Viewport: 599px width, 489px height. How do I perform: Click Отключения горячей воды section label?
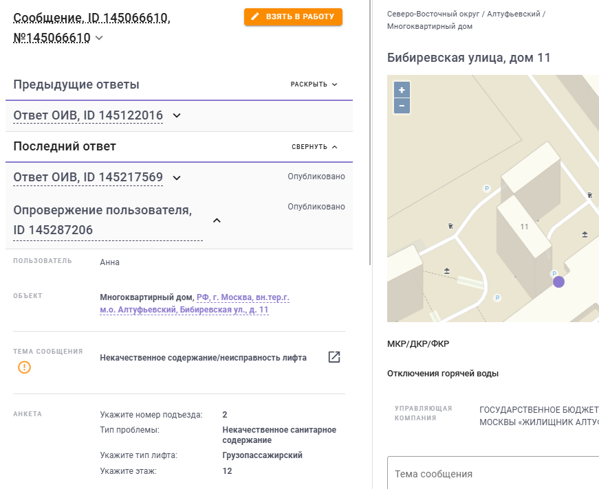click(443, 374)
